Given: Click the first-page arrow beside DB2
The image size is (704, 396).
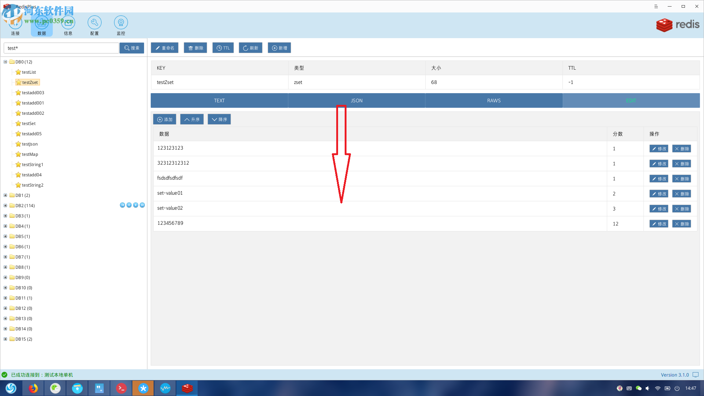Looking at the screenshot, I should (x=122, y=205).
